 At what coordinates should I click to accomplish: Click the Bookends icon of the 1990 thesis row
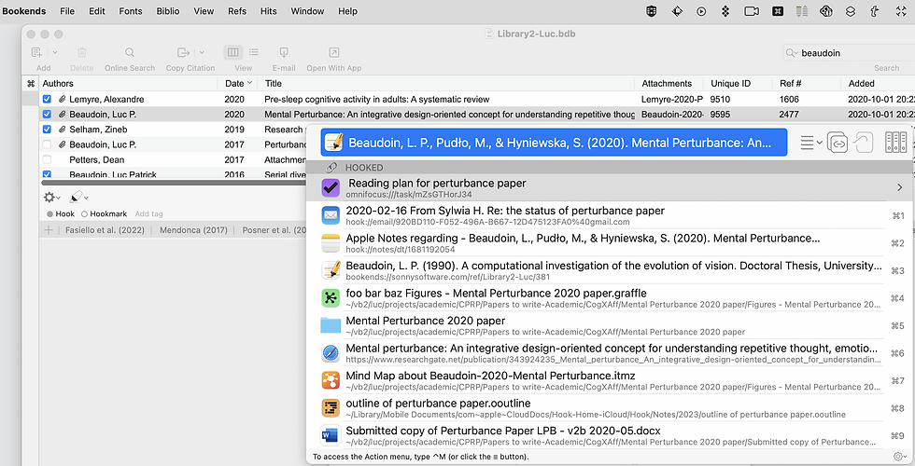[x=331, y=270]
